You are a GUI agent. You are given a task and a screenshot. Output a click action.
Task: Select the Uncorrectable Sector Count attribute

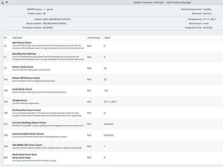click(28, 134)
